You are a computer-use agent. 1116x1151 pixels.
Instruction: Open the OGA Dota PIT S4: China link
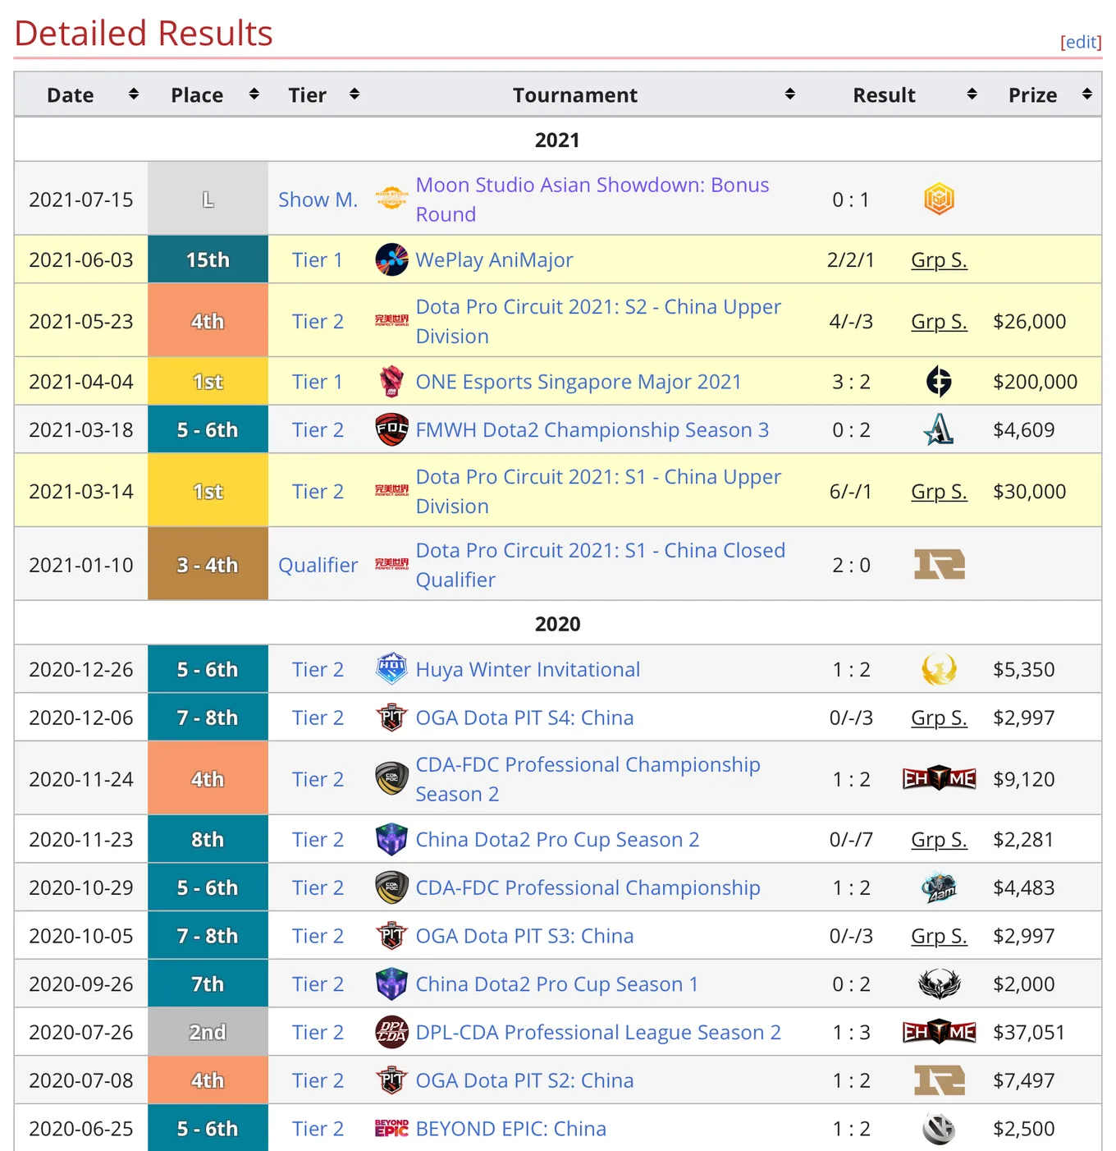(x=524, y=718)
